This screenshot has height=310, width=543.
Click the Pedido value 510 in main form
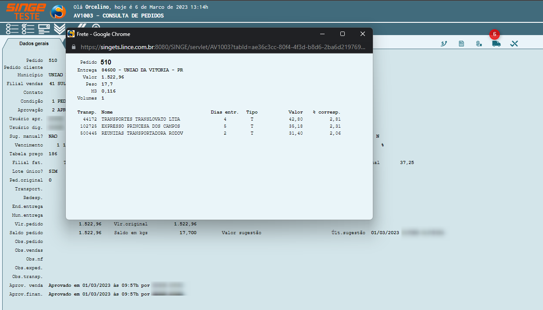pyautogui.click(x=53, y=60)
